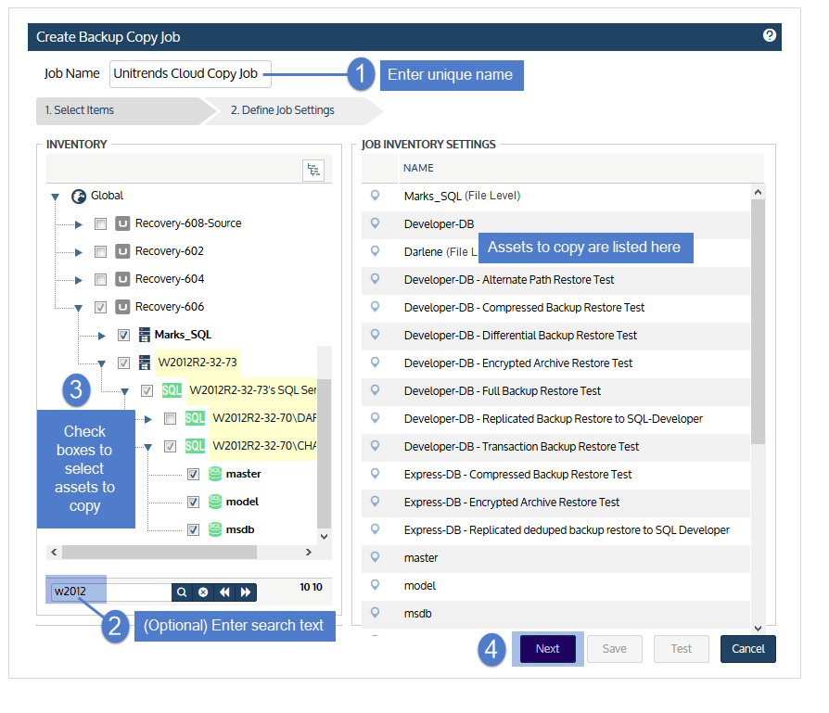Click the master database icon in inventory

pos(214,474)
